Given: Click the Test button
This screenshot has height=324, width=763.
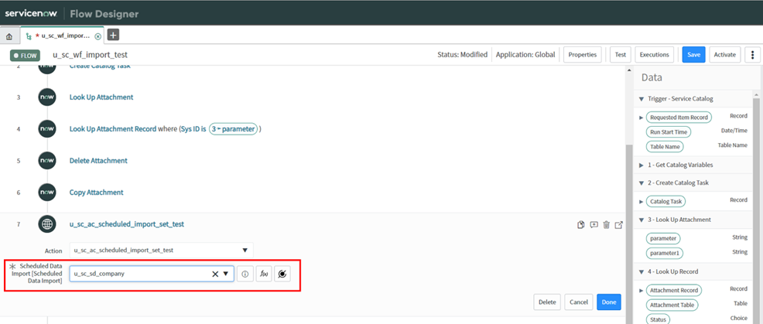Looking at the screenshot, I should point(621,55).
